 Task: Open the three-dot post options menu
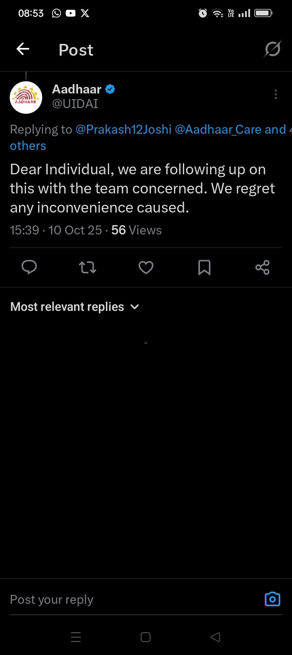pos(276,95)
